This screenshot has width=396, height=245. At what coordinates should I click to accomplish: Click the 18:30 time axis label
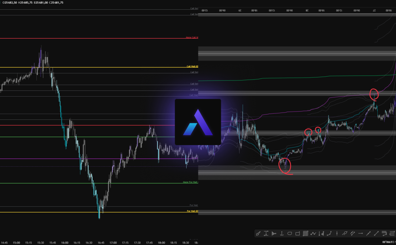(185, 242)
